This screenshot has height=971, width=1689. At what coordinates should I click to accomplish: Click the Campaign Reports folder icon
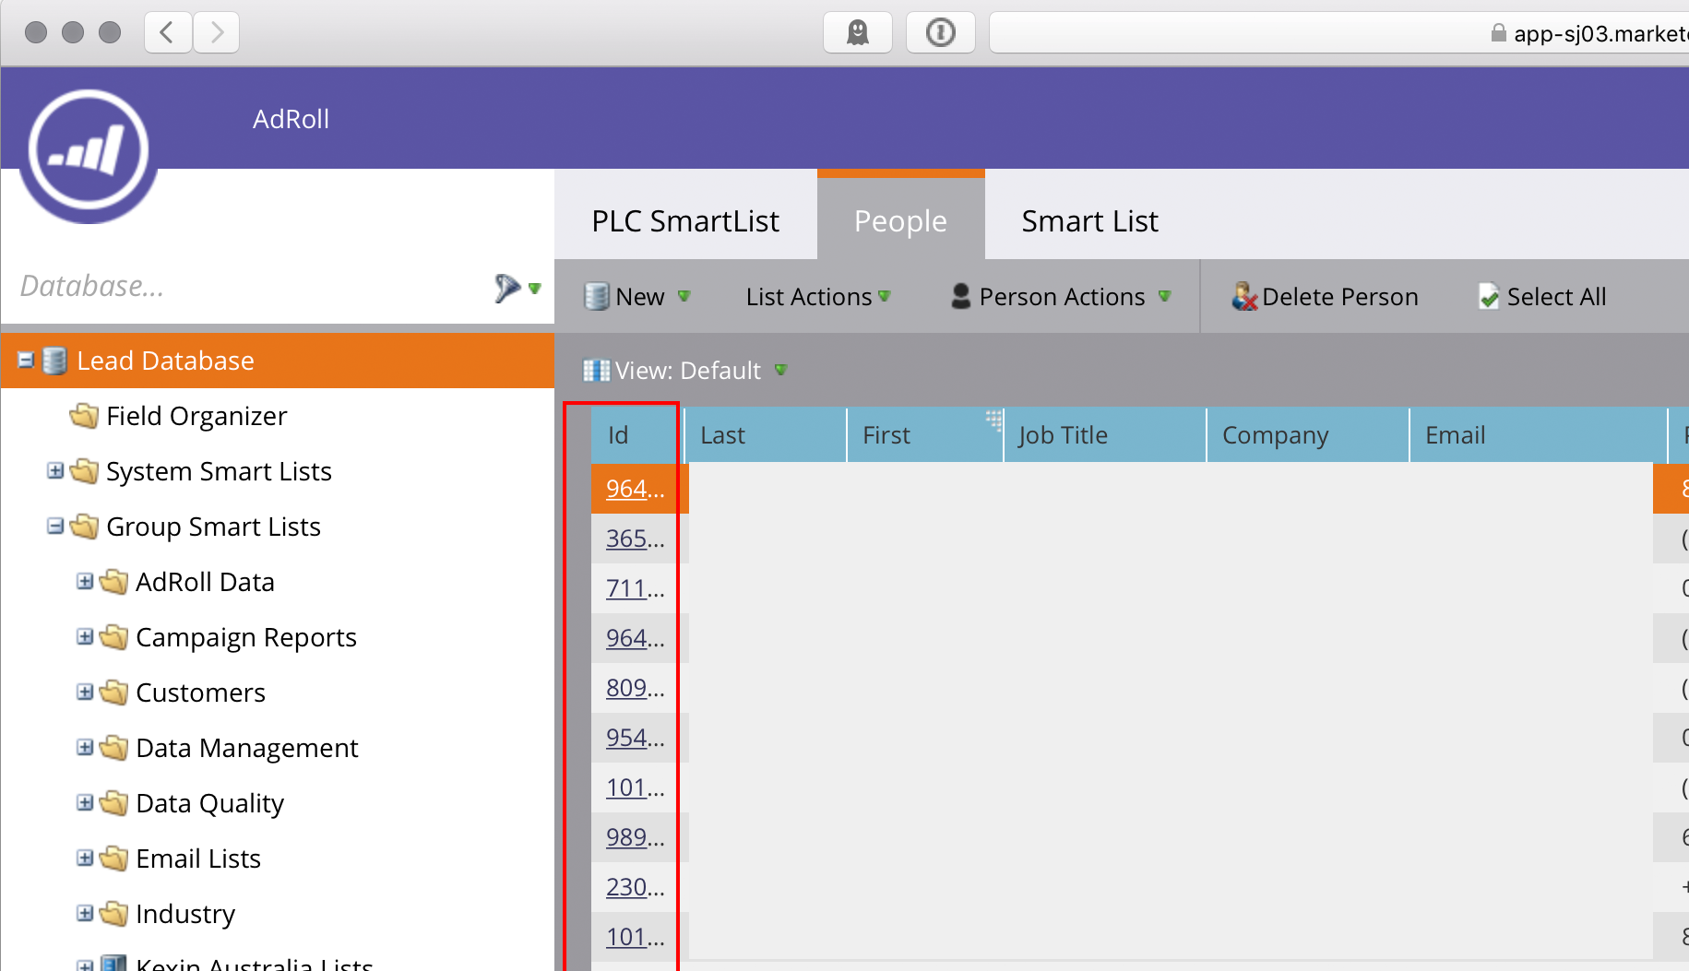(113, 637)
